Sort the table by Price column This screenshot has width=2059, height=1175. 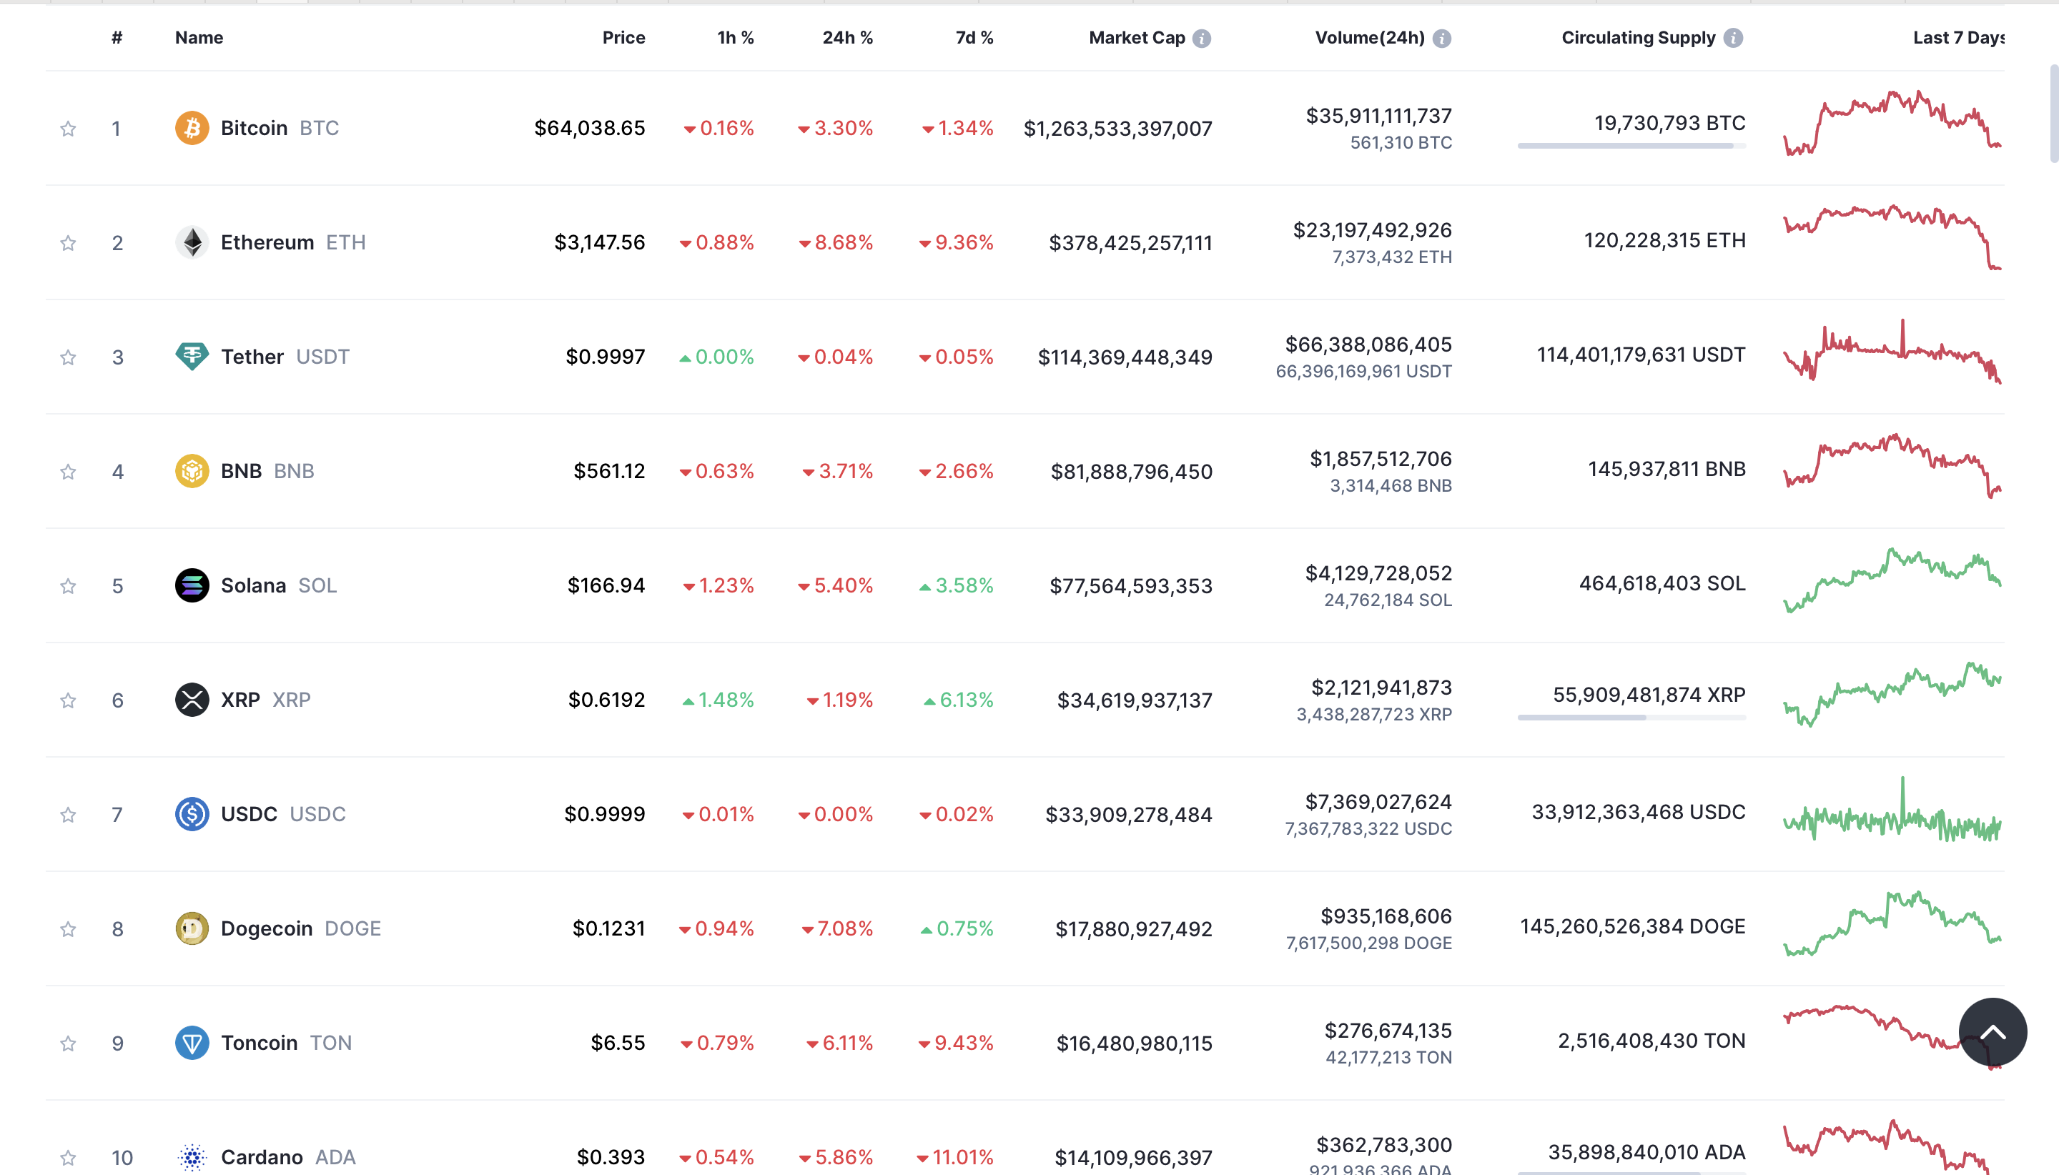[x=623, y=38]
